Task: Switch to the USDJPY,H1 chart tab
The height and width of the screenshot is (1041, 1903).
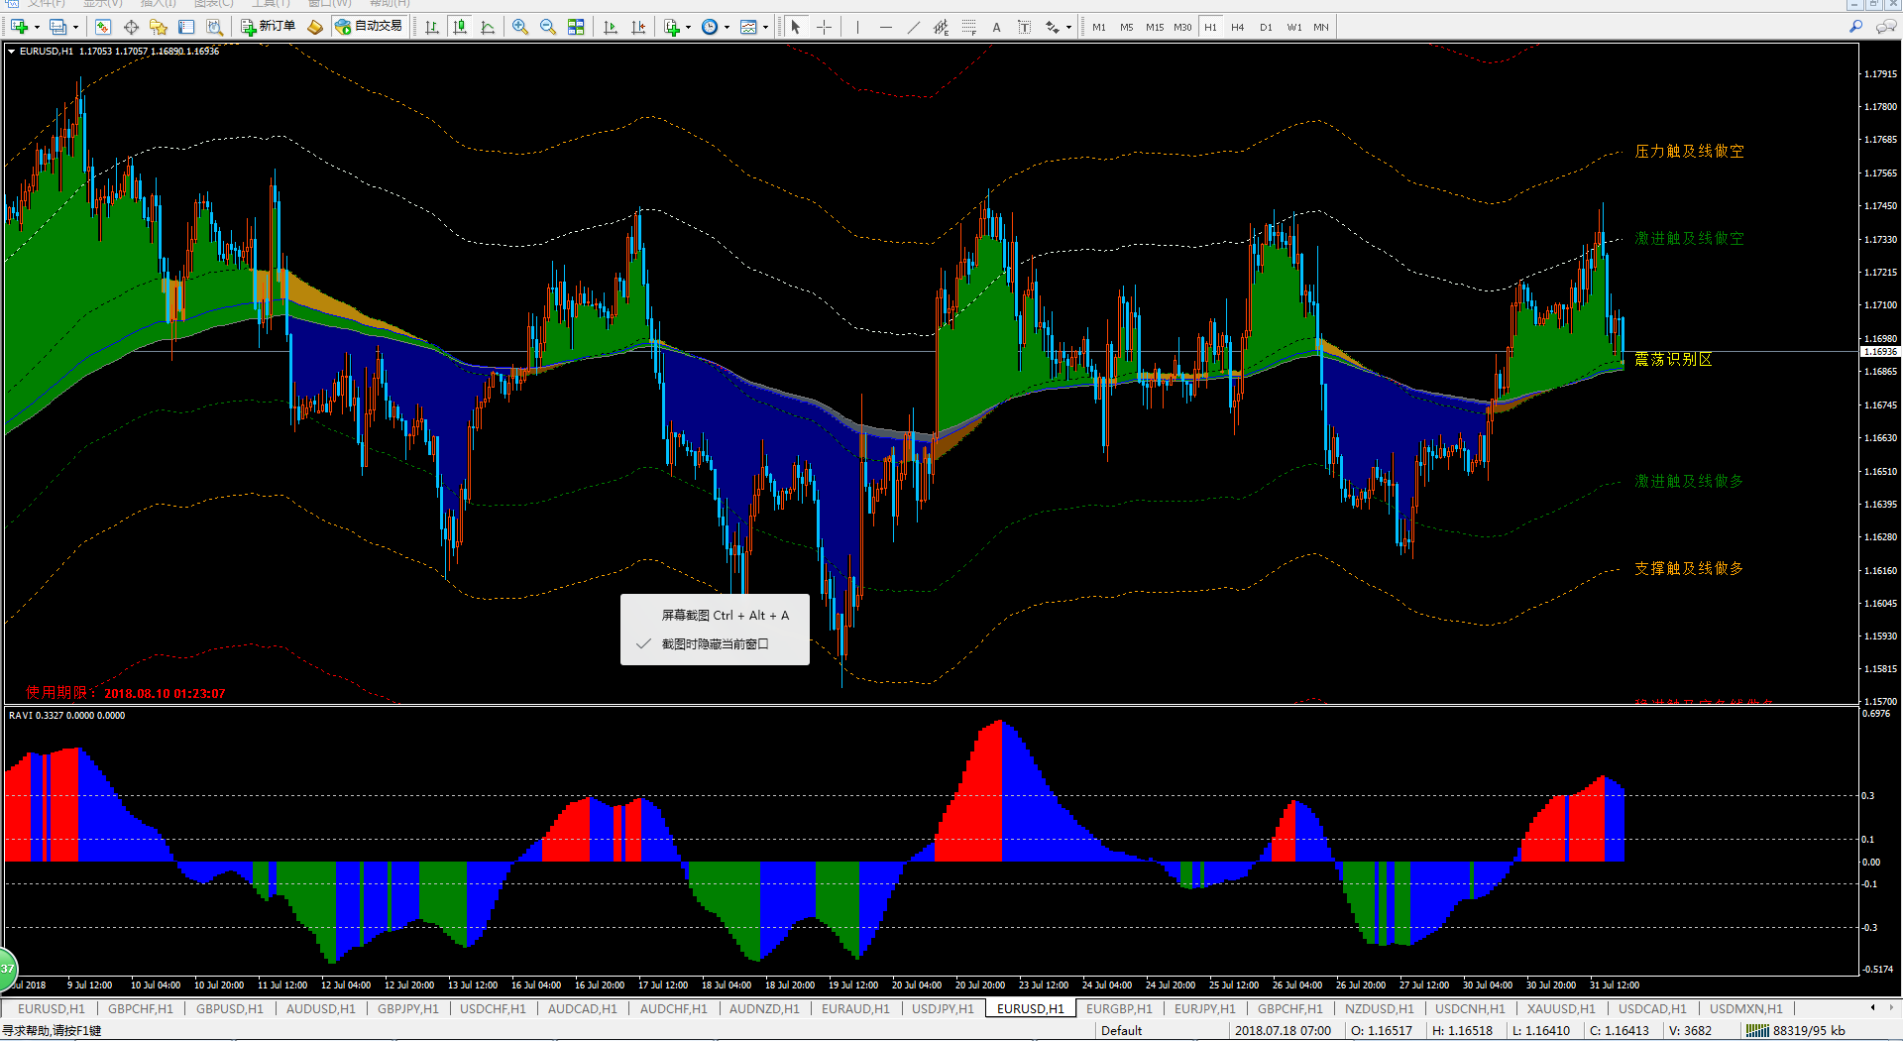Action: click(x=943, y=1008)
